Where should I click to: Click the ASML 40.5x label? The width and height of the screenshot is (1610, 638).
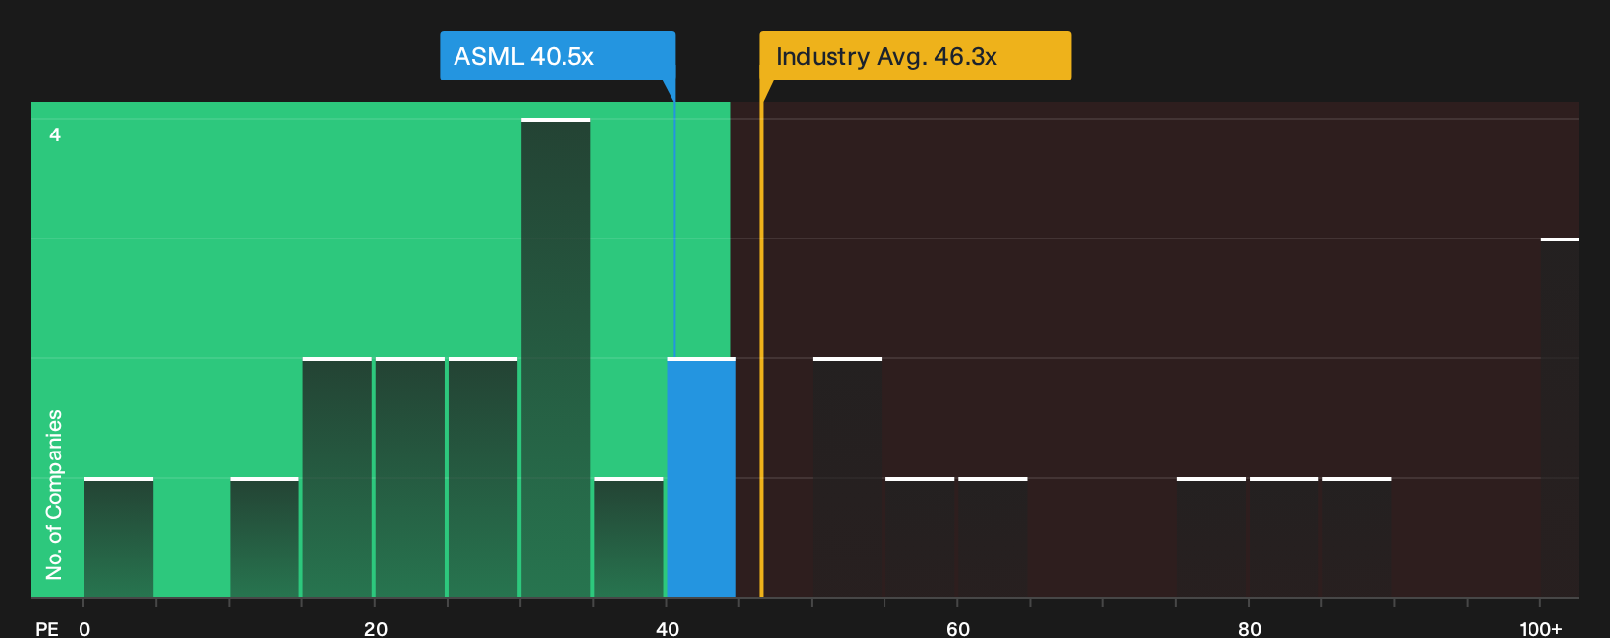coord(558,56)
